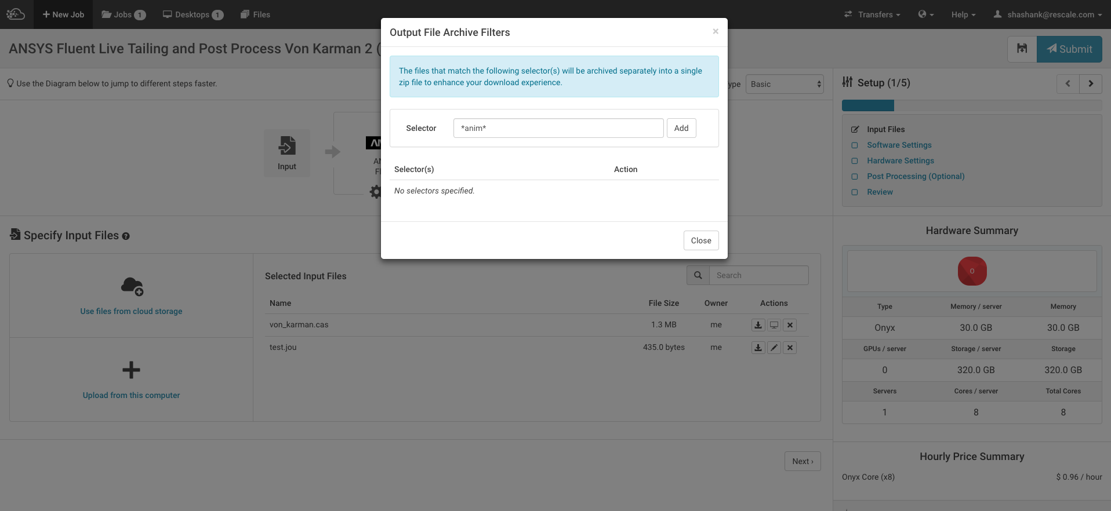The width and height of the screenshot is (1111, 511).
Task: Check the Hardware Settings step box
Action: click(854, 161)
